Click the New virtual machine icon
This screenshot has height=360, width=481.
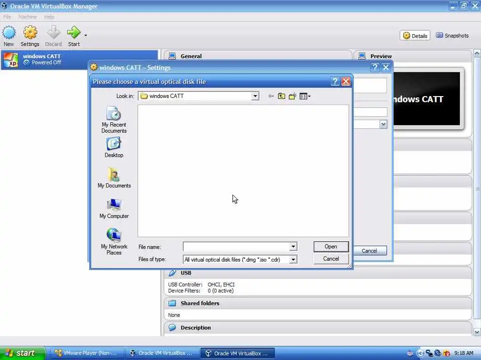coord(8,36)
